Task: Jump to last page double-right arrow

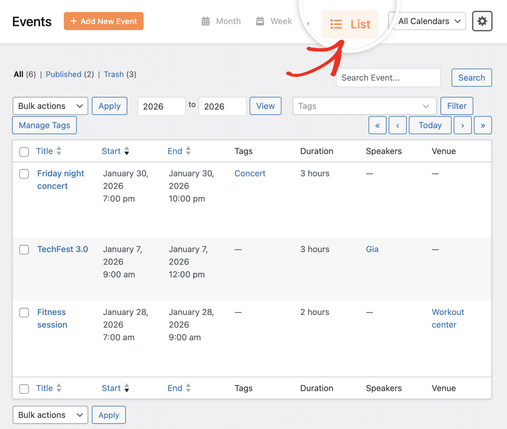Action: tap(483, 125)
